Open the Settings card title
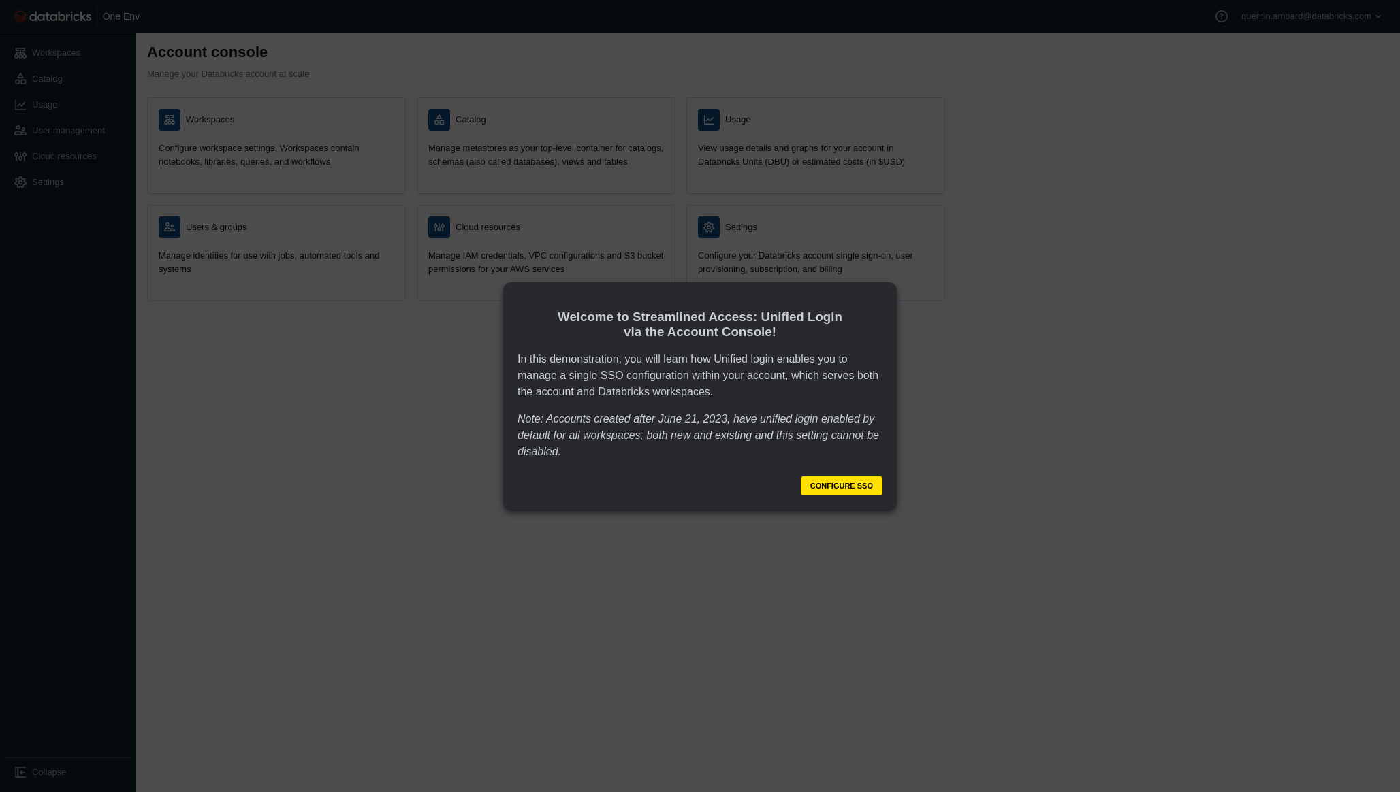Image resolution: width=1400 pixels, height=792 pixels. pos(741,227)
